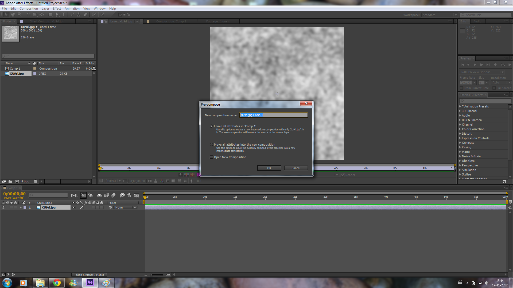Expand Color Correction effects category
This screenshot has height=288, width=513.
(460, 129)
